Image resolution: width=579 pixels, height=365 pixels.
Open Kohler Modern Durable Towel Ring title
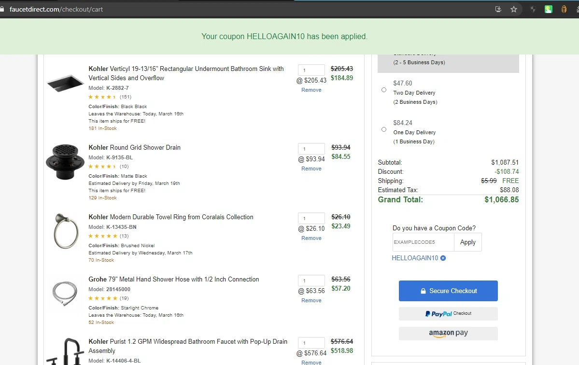tap(171, 217)
